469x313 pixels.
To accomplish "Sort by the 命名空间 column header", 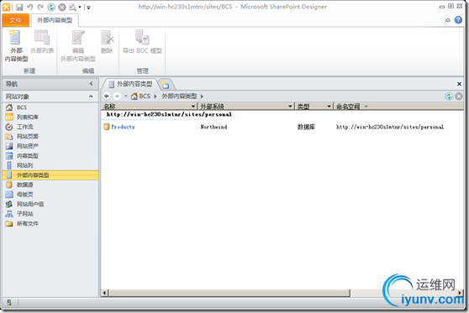I will 348,107.
